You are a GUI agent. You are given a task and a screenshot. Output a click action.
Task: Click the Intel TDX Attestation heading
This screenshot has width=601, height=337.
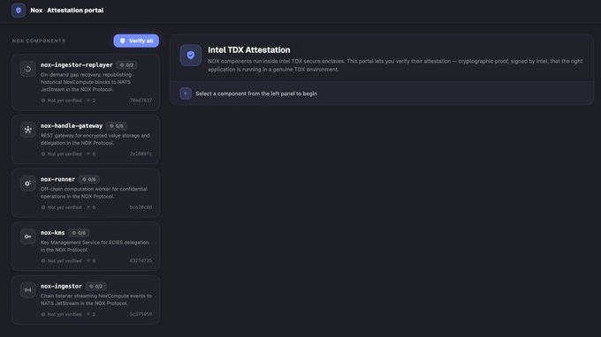(249, 50)
